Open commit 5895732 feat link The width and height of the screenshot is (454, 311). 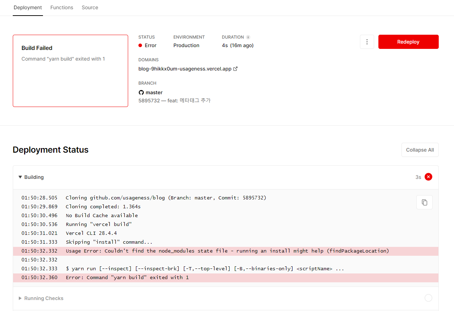pos(174,101)
